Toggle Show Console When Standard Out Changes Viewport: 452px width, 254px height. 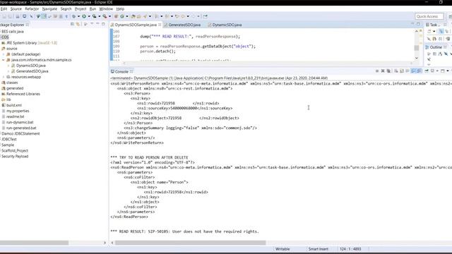pyautogui.click(x=413, y=71)
